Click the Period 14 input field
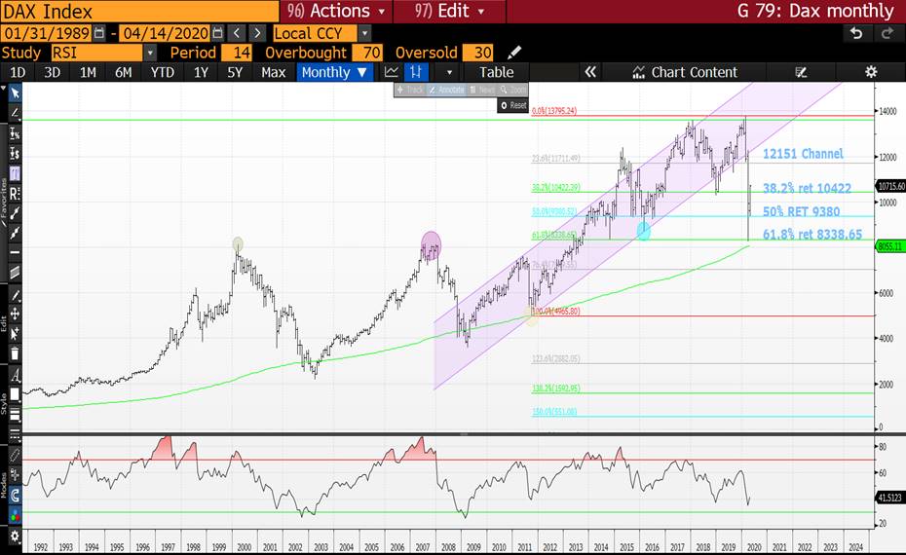The height and width of the screenshot is (555, 906). [x=237, y=53]
